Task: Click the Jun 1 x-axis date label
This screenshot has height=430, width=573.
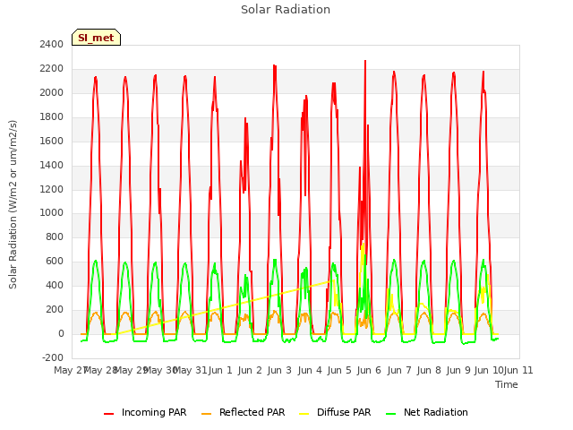Action: click(x=220, y=370)
